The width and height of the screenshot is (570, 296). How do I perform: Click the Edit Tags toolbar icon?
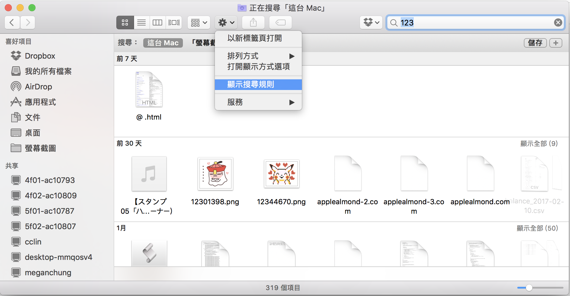coord(280,22)
